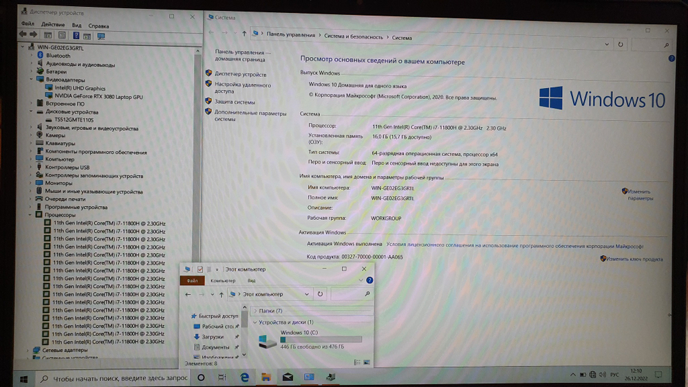Open the Компьютер ribbon tab
Screen dimensions: 688x387
pos(223,280)
